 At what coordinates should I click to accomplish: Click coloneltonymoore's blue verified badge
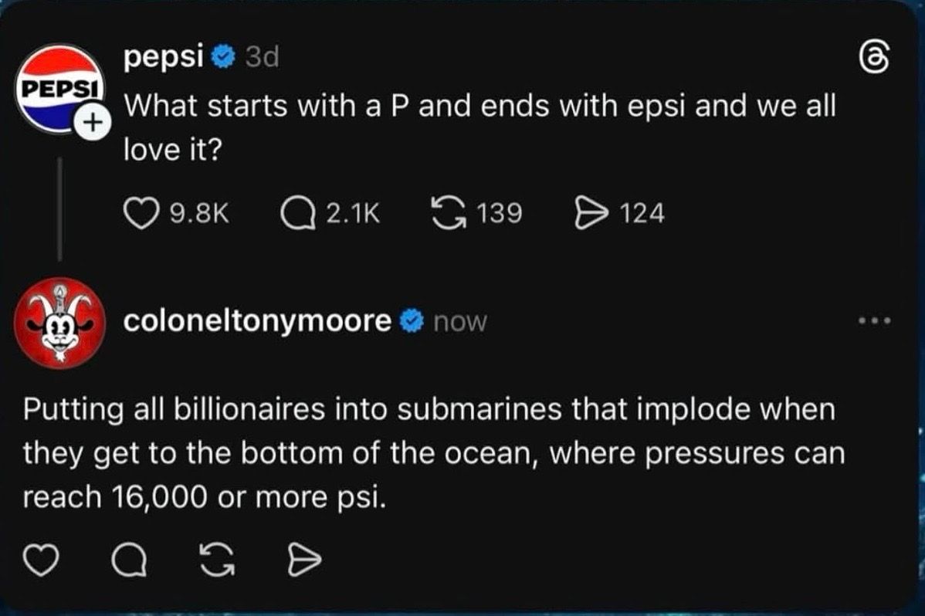click(412, 321)
